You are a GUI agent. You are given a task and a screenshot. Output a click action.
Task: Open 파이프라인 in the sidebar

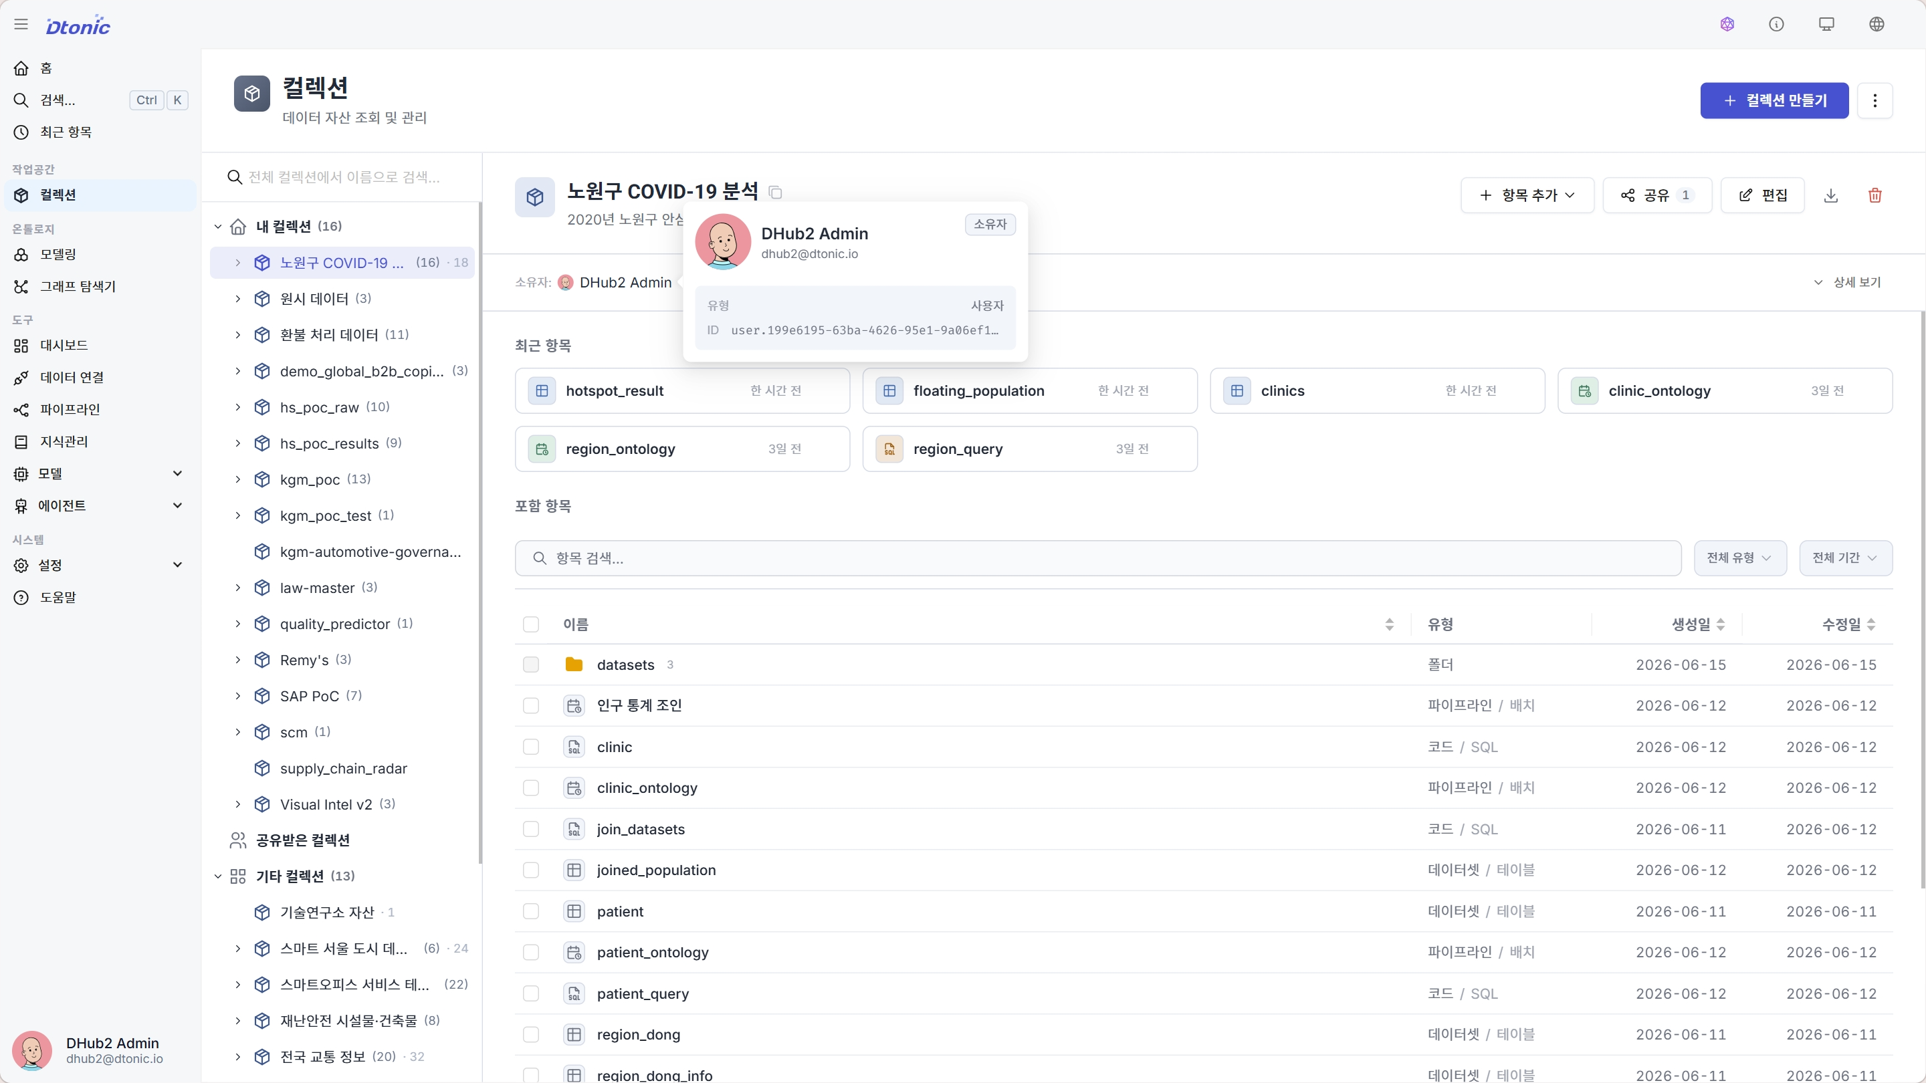click(100, 410)
